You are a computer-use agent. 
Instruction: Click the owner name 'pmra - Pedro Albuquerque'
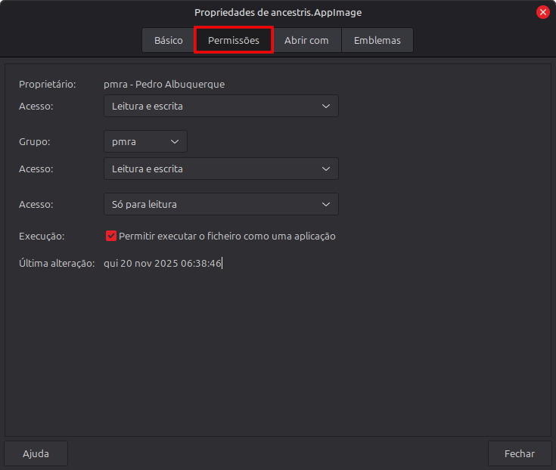164,85
